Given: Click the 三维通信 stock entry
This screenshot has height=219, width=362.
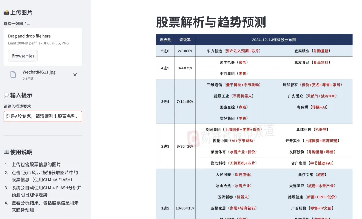Looking at the screenshot, I should click(x=234, y=85).
